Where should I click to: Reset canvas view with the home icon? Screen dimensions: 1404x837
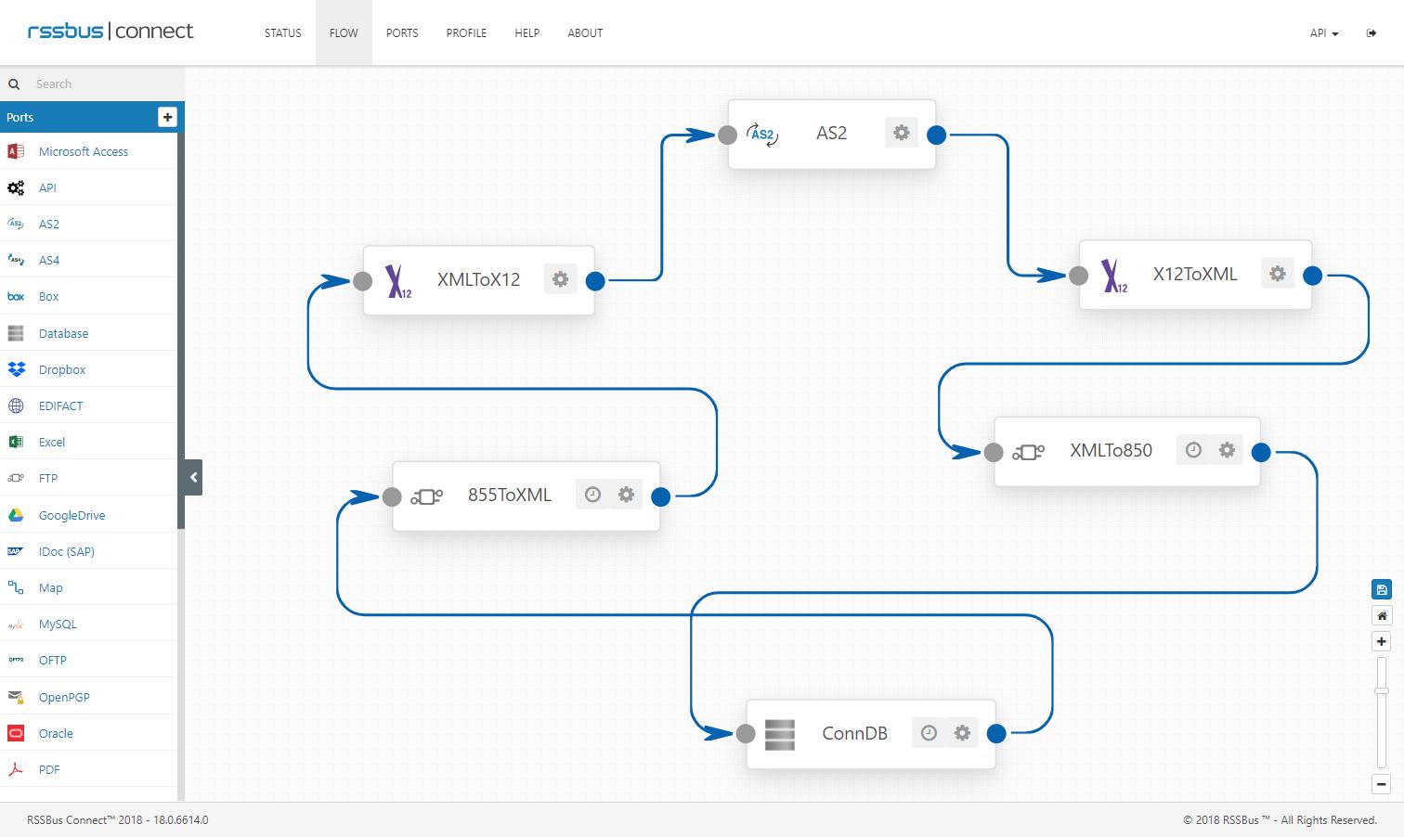pyautogui.click(x=1381, y=615)
